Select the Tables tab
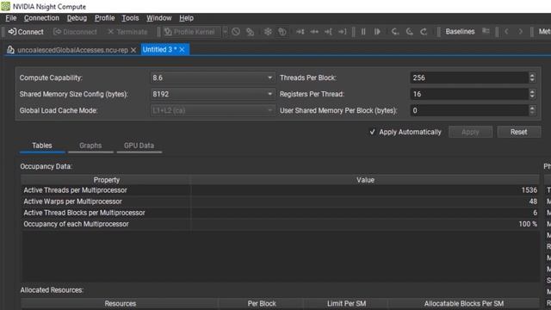551x310 pixels. tap(42, 146)
